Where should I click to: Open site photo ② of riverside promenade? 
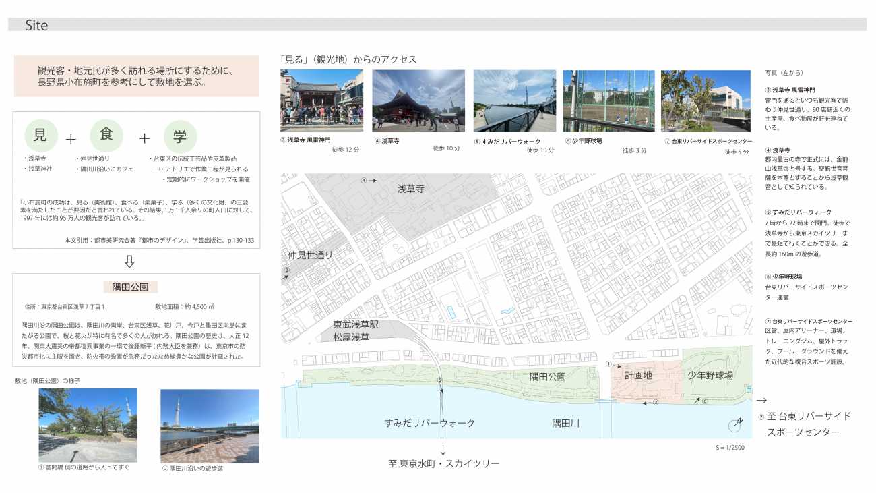click(x=210, y=426)
